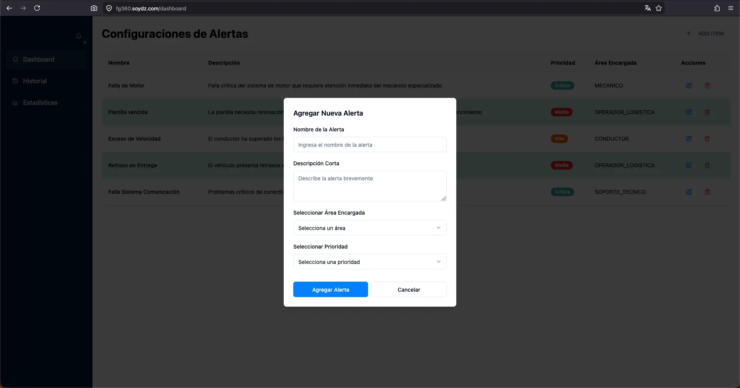
Task: Click the notification bell icon in sidebar
Action: [x=79, y=36]
